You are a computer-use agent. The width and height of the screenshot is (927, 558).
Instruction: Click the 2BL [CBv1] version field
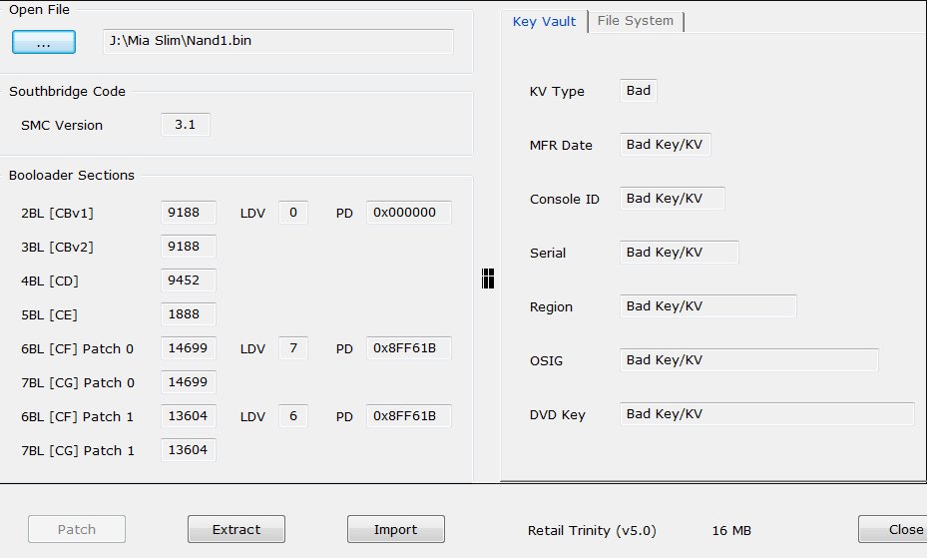point(188,213)
